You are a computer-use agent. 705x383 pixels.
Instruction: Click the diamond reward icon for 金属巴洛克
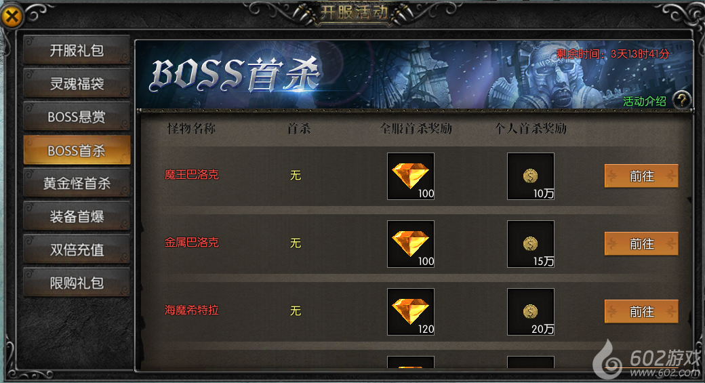click(x=411, y=244)
